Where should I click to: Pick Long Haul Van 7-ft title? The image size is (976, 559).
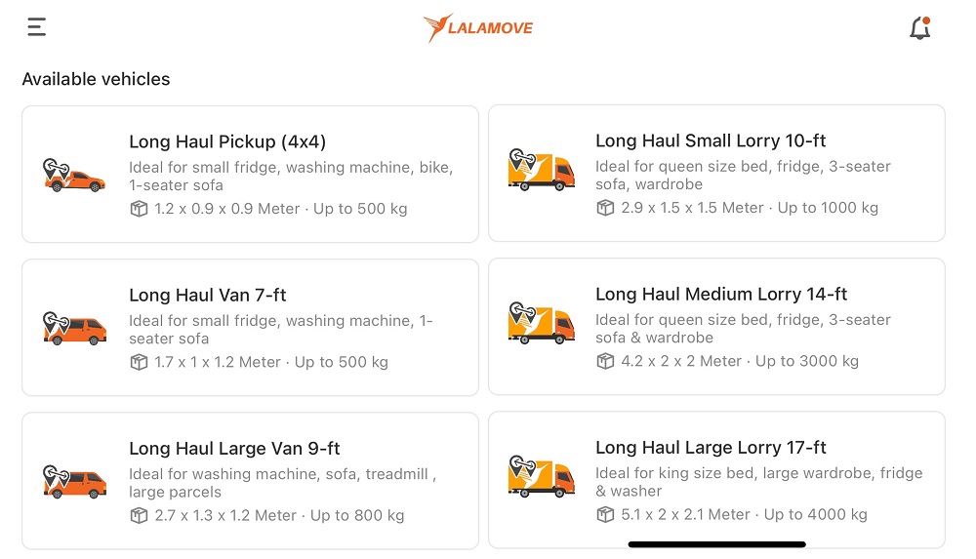(208, 296)
